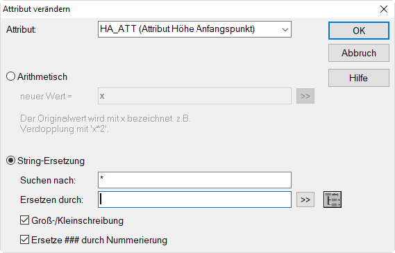Disable Ersetze ### durch Nummerierung
This screenshot has height=253, width=395.
coord(24,240)
